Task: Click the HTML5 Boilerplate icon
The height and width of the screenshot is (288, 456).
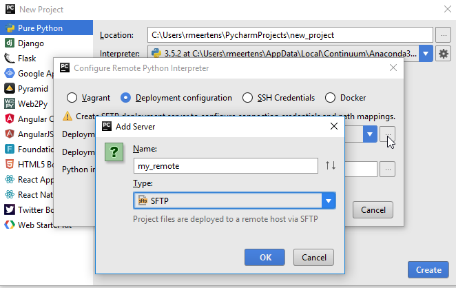Action: 10,164
